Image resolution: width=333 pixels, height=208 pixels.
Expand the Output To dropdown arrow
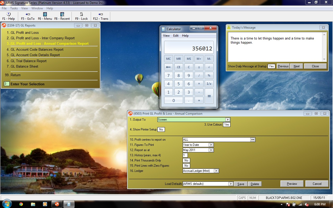click(227, 120)
